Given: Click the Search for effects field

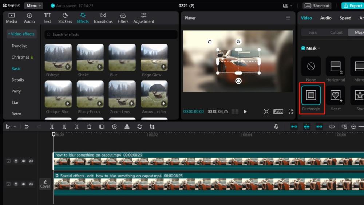Looking at the screenshot, I should pos(111,35).
